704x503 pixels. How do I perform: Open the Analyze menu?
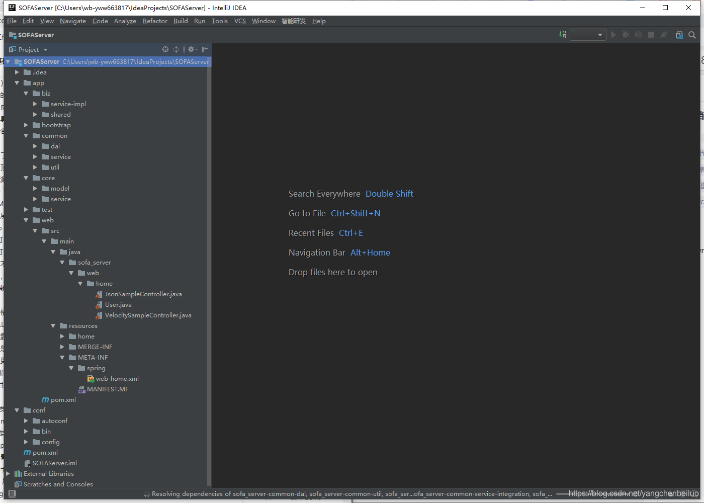tap(125, 21)
